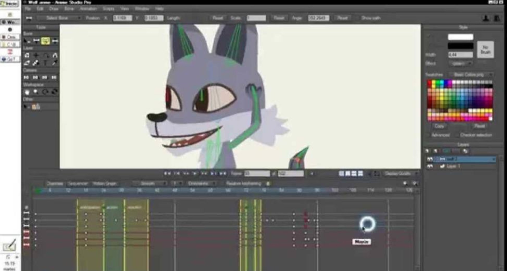Click the Duplicate Layer icon in Layers panel

pos(436,151)
